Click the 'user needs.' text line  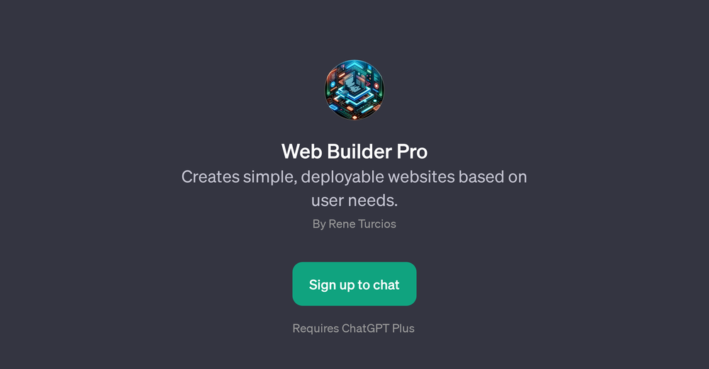tap(354, 200)
